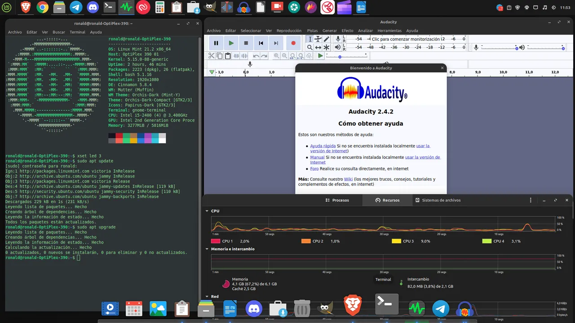Open the 'Wiki' link in Audacity welcome
Image resolution: width=575 pixels, height=323 pixels.
pyautogui.click(x=348, y=179)
